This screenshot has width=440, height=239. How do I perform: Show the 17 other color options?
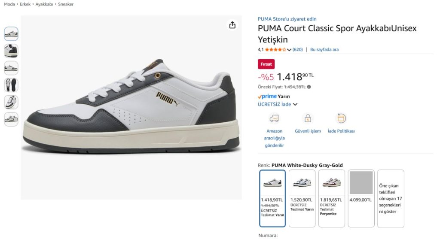point(391,199)
